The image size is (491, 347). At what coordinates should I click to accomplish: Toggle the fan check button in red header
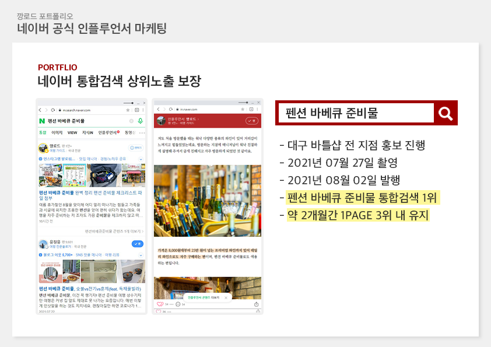coord(251,121)
